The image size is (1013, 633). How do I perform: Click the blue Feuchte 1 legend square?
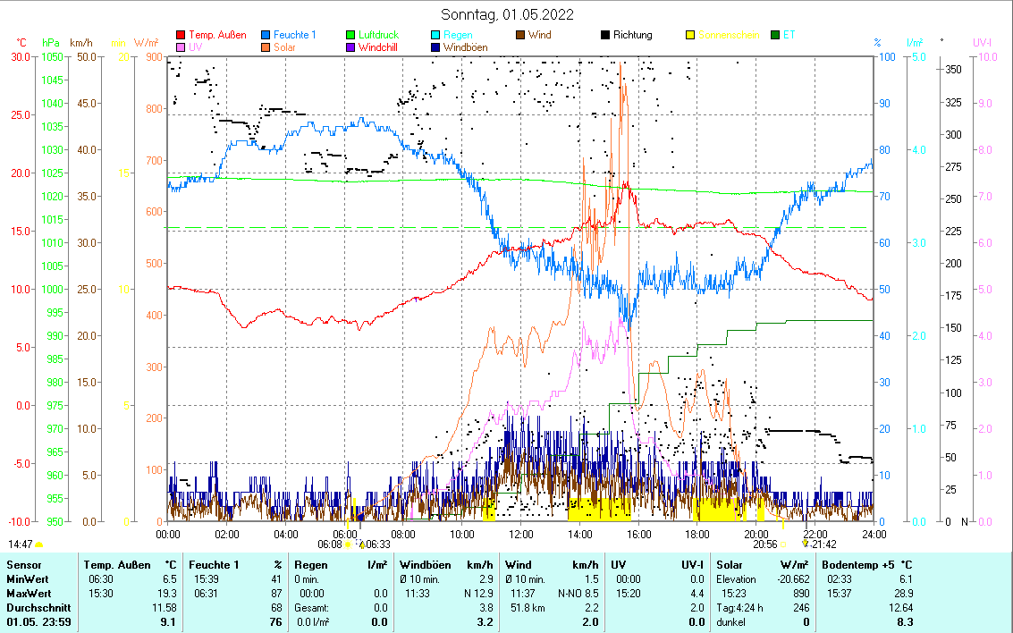(266, 36)
